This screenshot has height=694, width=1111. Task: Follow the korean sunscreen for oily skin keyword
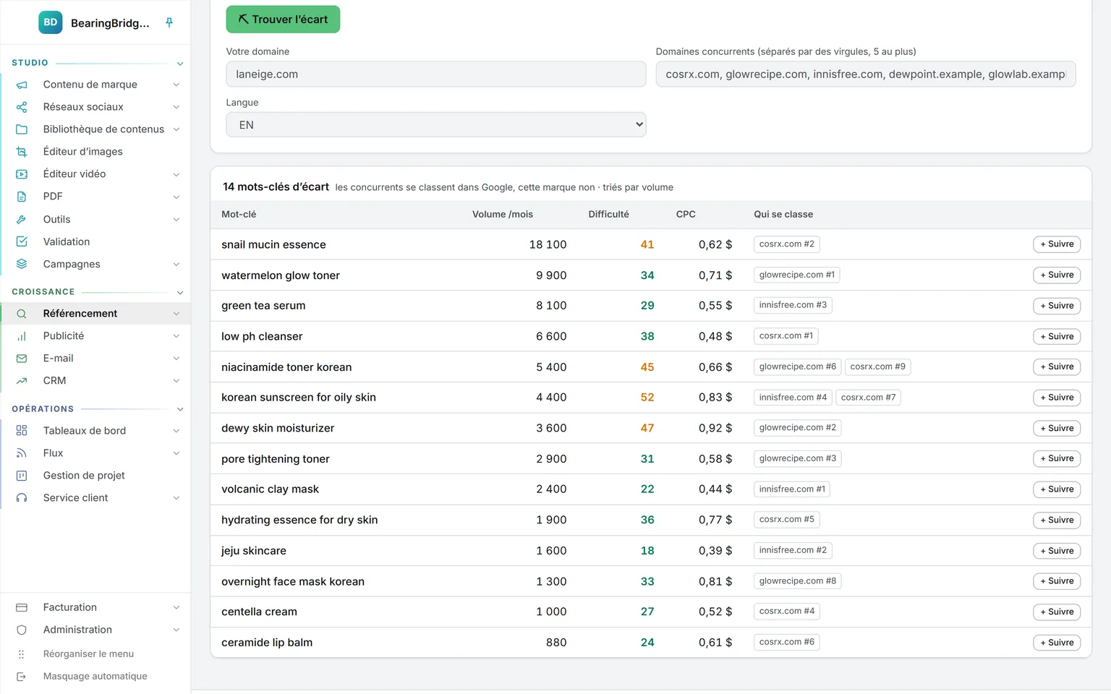click(x=1057, y=398)
